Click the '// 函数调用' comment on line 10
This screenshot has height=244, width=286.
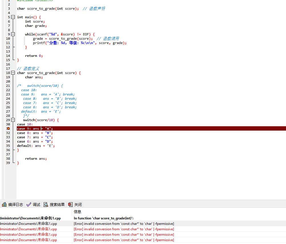(x=108, y=39)
